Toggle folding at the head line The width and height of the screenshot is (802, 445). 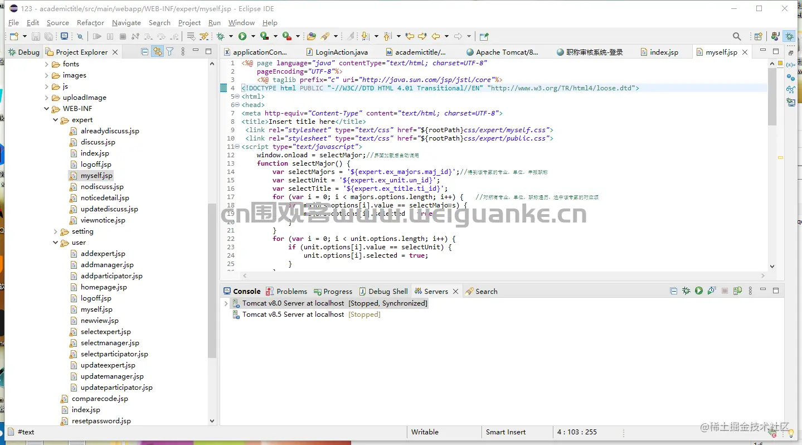pyautogui.click(x=237, y=105)
